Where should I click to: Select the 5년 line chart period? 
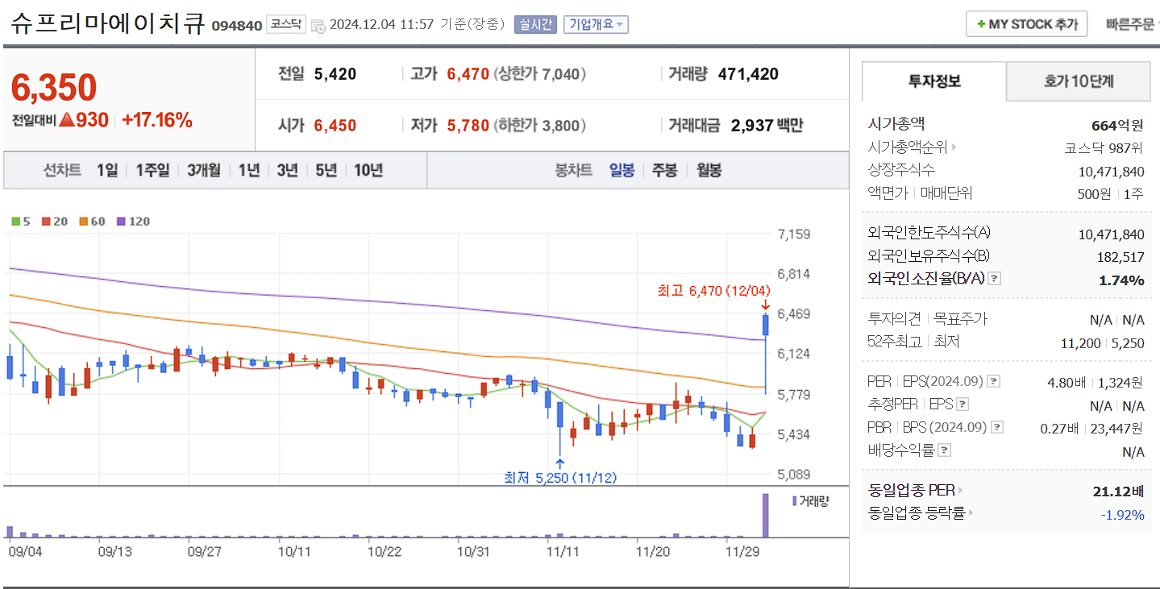coord(326,170)
